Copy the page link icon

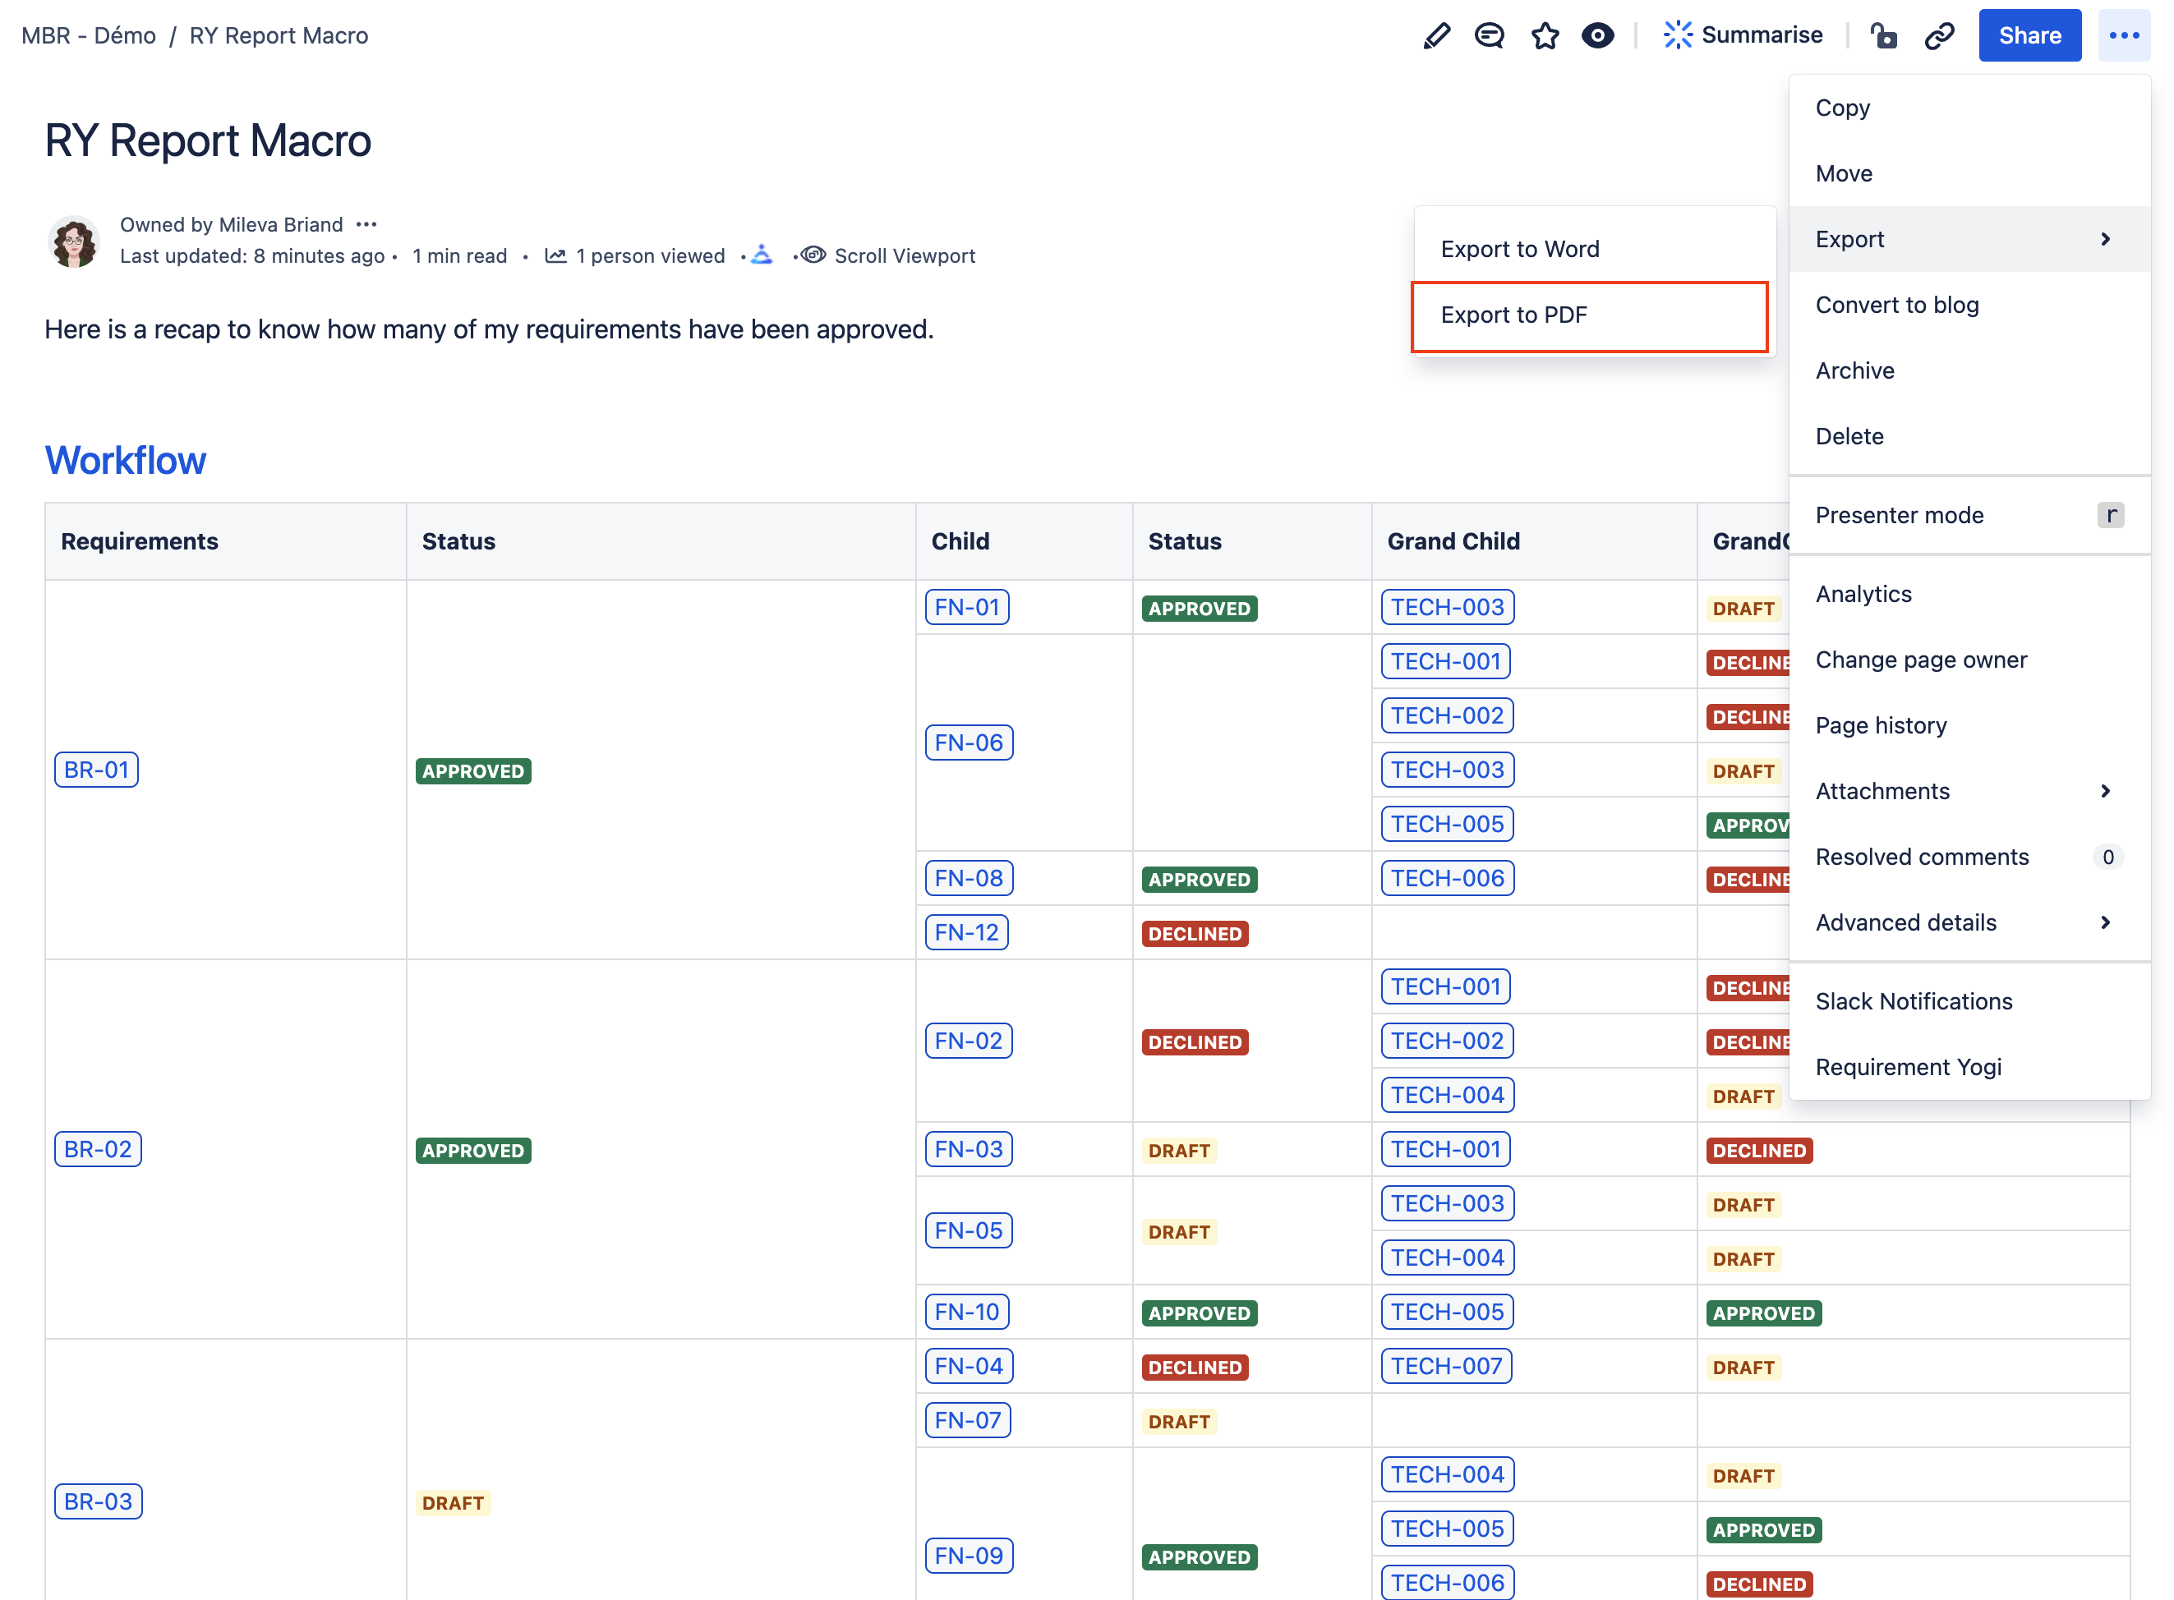pos(1940,34)
